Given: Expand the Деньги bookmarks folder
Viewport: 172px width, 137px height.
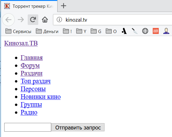Looking at the screenshot, I should tap(47, 32).
